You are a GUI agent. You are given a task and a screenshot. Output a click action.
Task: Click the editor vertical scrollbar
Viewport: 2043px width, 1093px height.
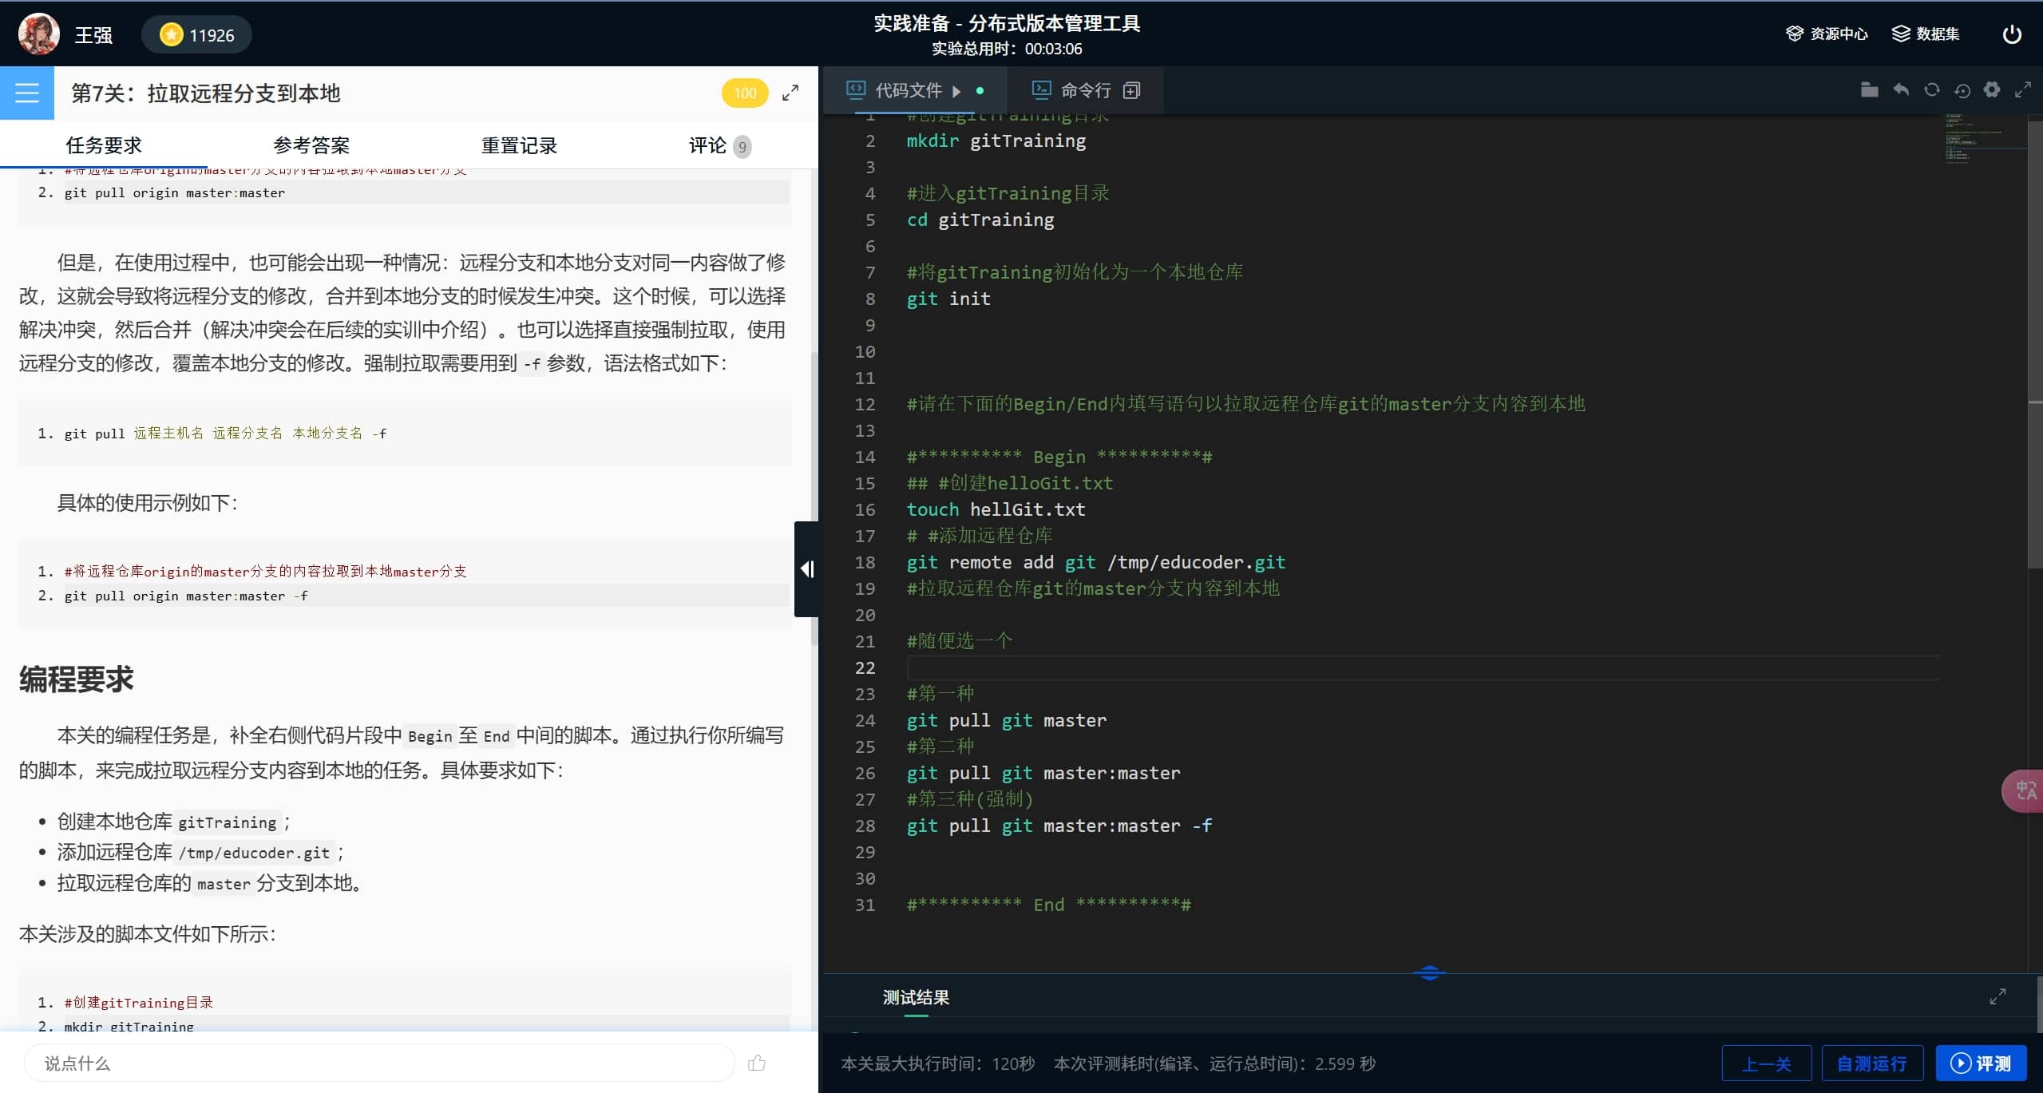click(2035, 343)
